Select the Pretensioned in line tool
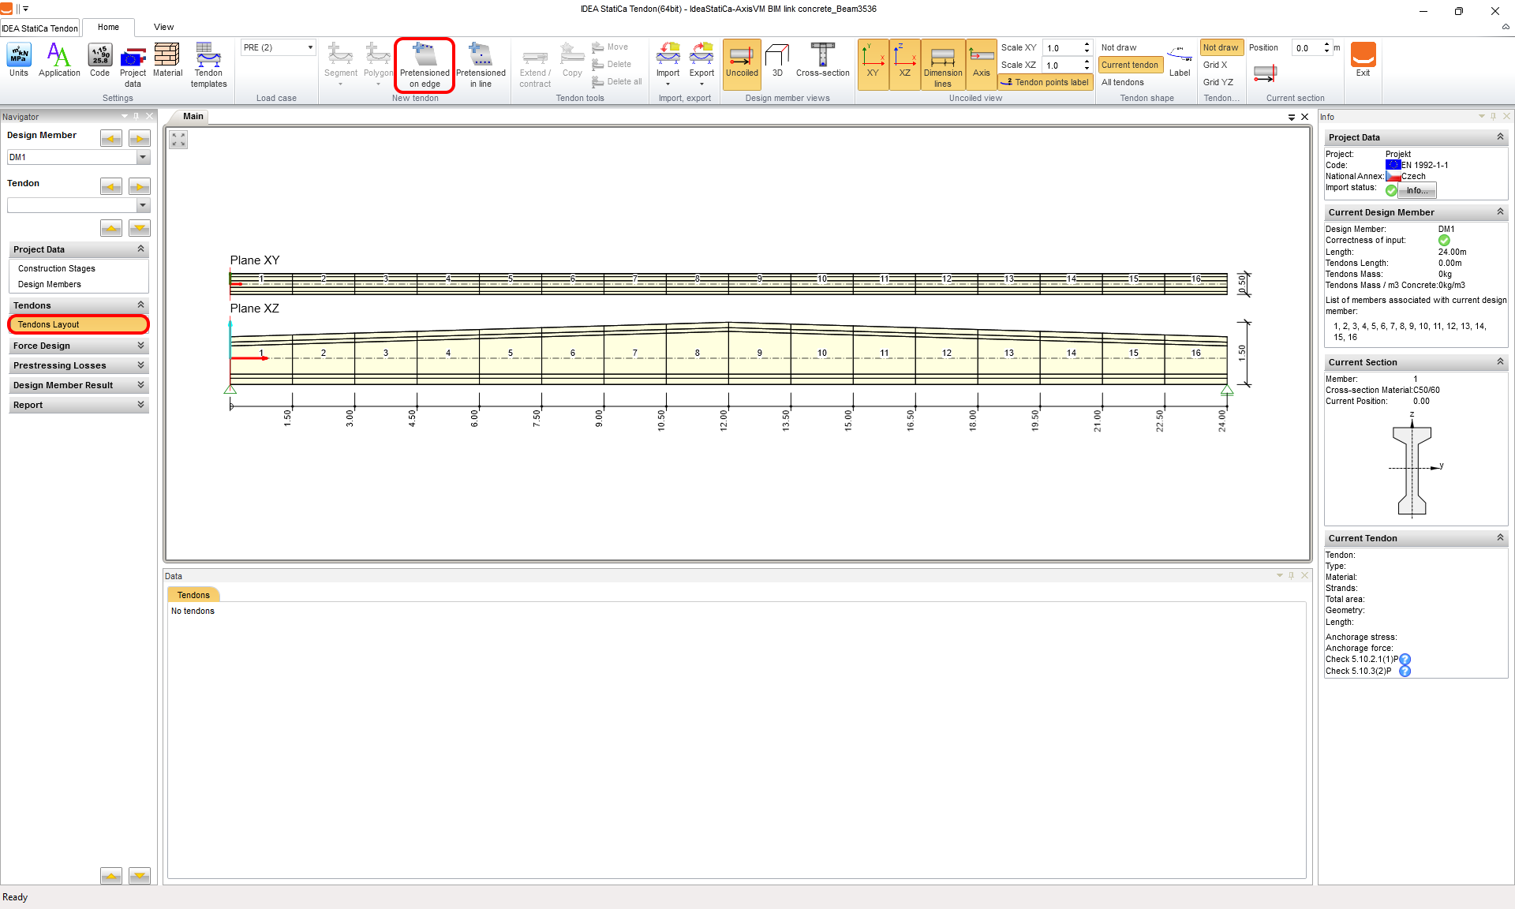 481,63
